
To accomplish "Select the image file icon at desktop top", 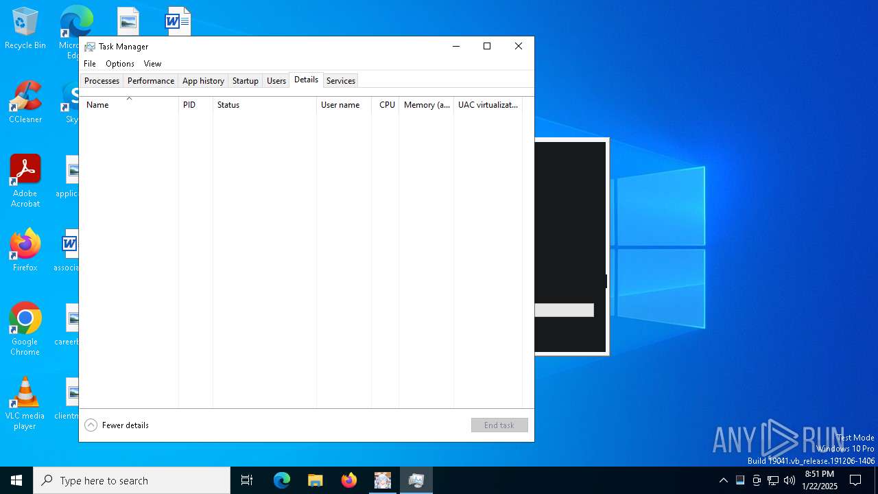I will click(128, 21).
